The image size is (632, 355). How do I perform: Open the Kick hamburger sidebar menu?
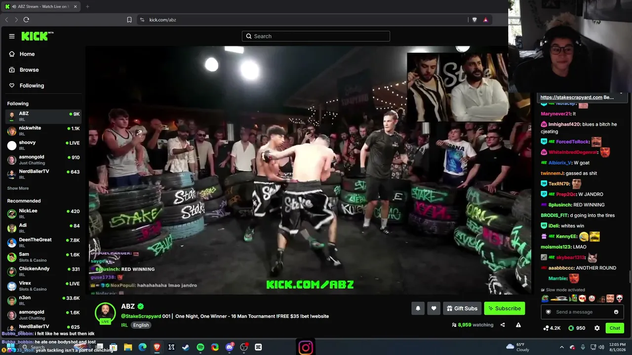[11, 36]
